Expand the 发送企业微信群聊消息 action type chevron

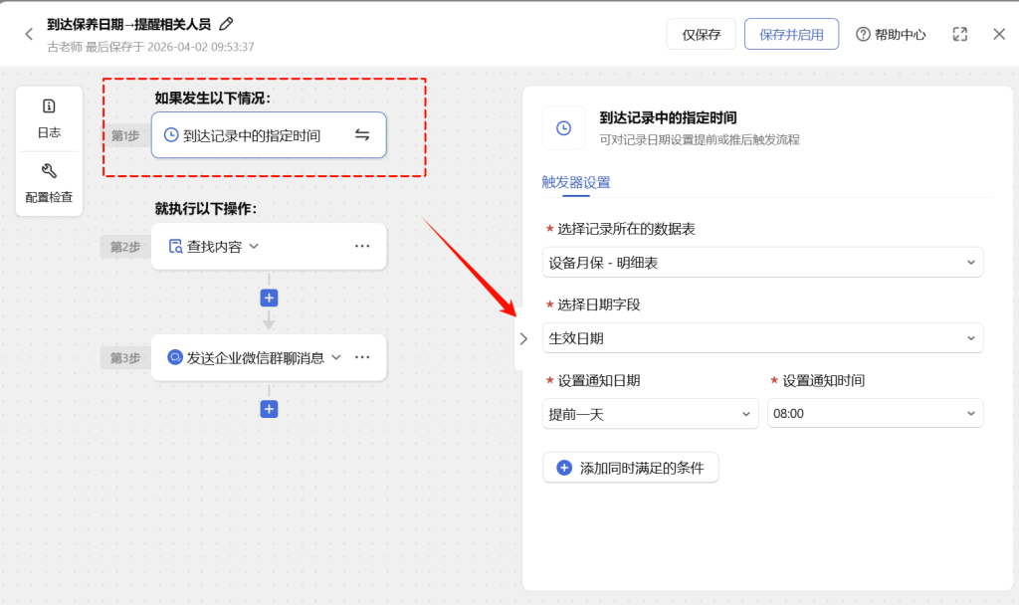(x=336, y=357)
